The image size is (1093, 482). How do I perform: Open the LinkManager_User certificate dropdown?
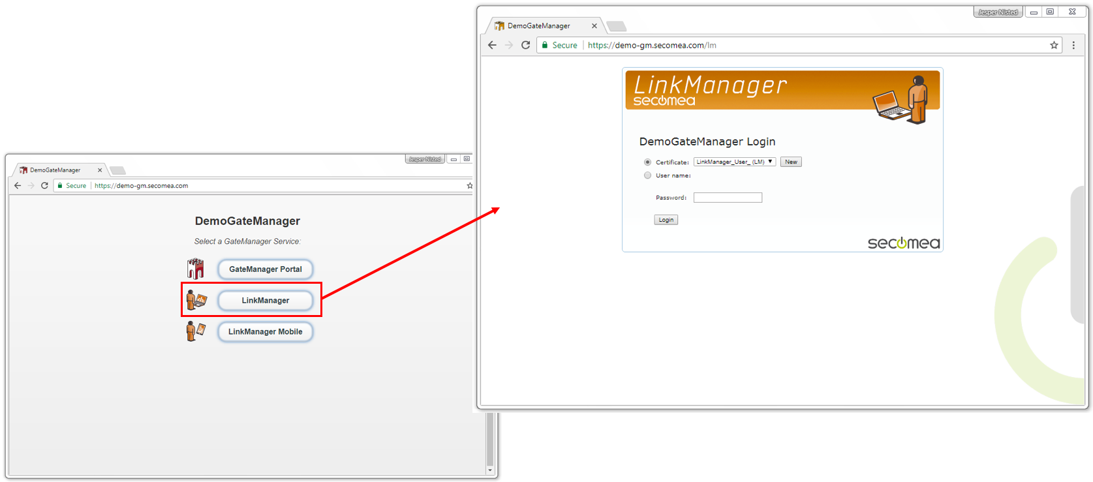coord(734,162)
